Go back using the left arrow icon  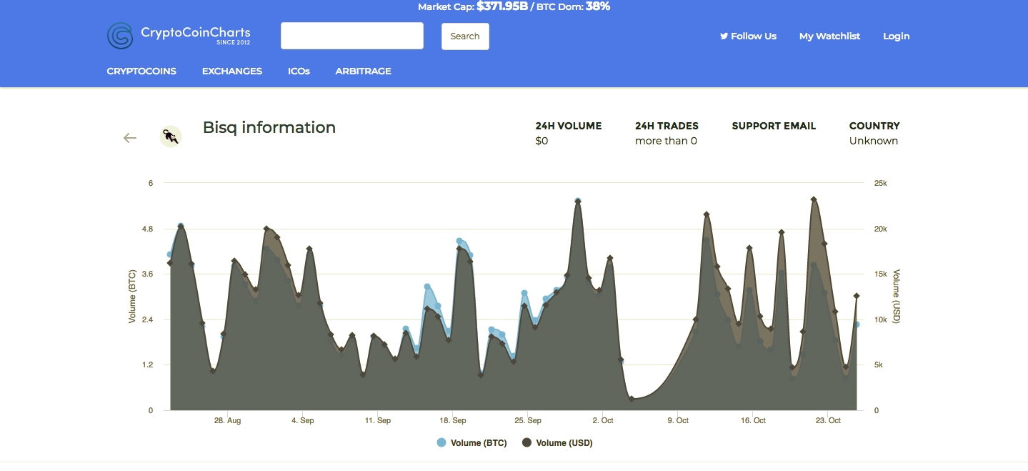point(130,138)
